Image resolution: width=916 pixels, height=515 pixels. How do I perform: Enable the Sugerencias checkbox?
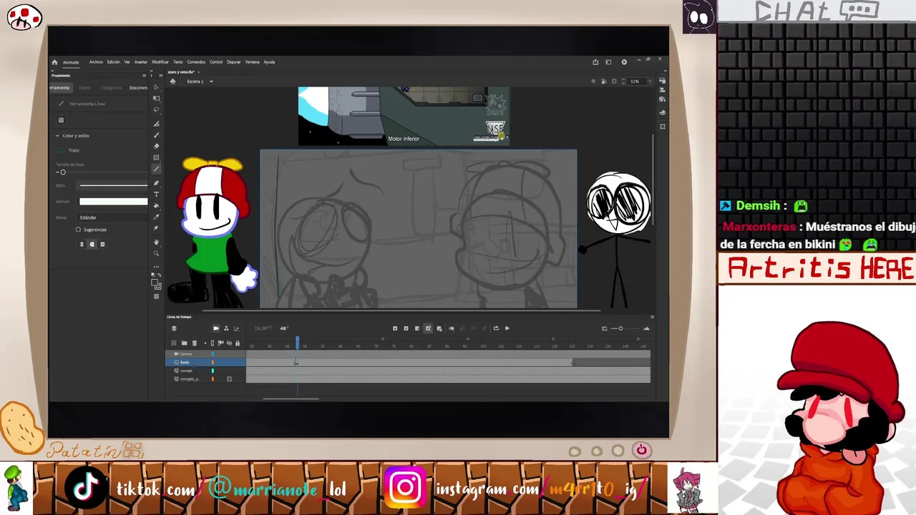point(78,230)
